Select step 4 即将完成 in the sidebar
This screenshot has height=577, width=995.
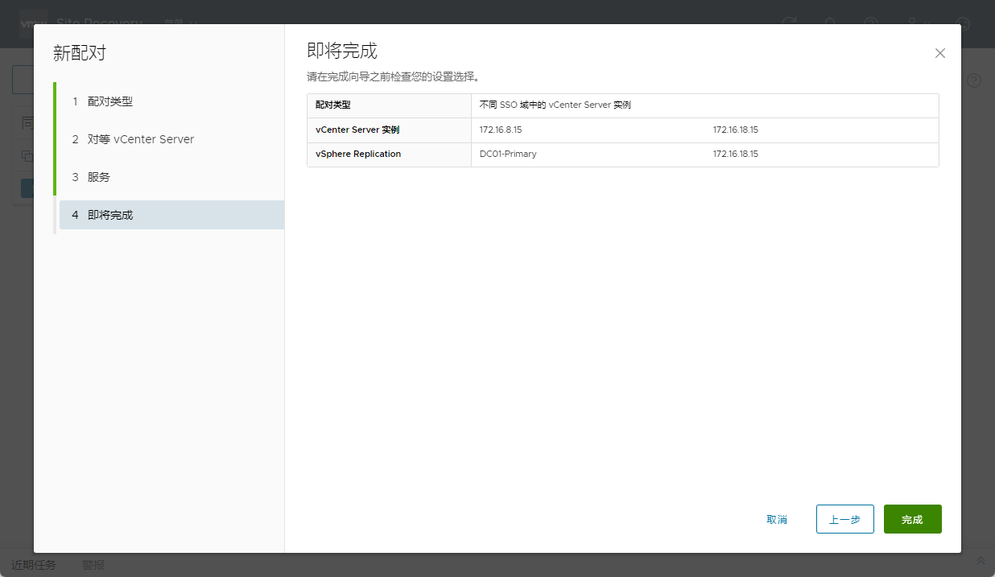pos(171,215)
